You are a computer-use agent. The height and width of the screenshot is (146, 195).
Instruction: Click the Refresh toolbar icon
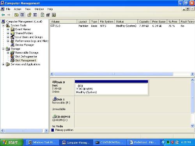[x=43, y=15]
